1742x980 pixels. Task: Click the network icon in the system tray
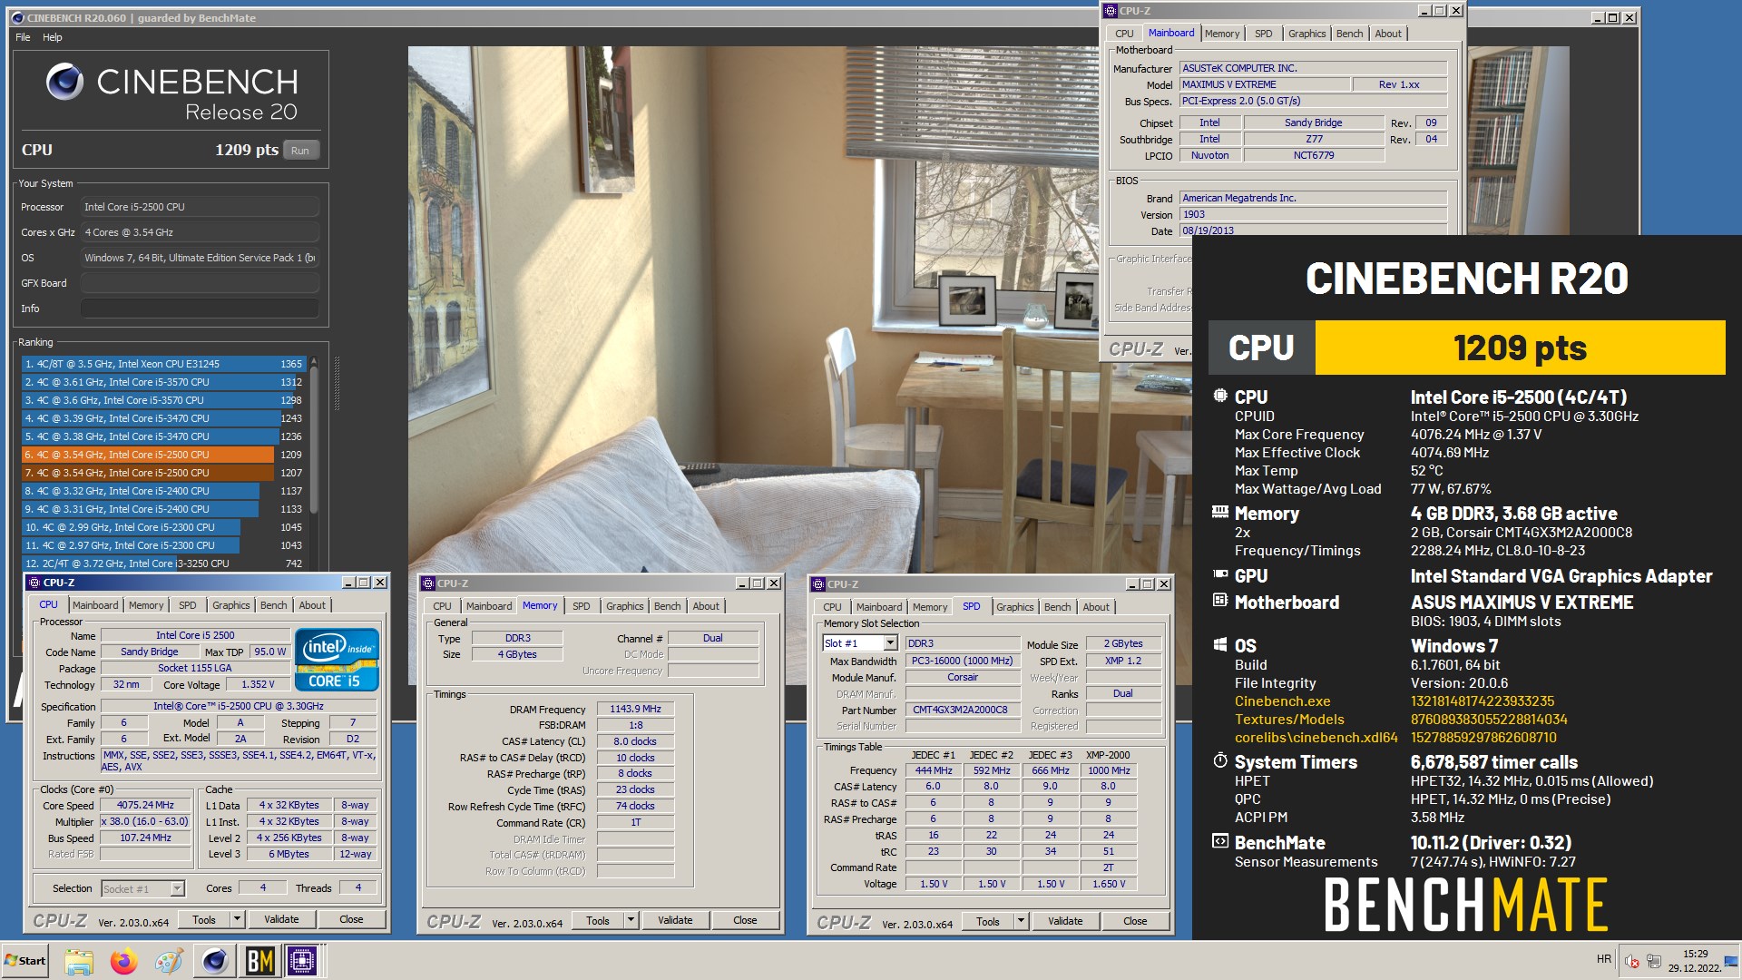click(1654, 961)
